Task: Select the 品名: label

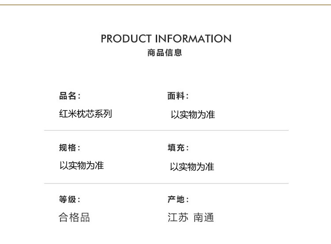Action: pos(70,96)
